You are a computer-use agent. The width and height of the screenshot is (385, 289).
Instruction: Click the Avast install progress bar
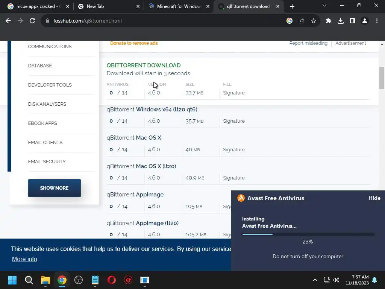308,234
